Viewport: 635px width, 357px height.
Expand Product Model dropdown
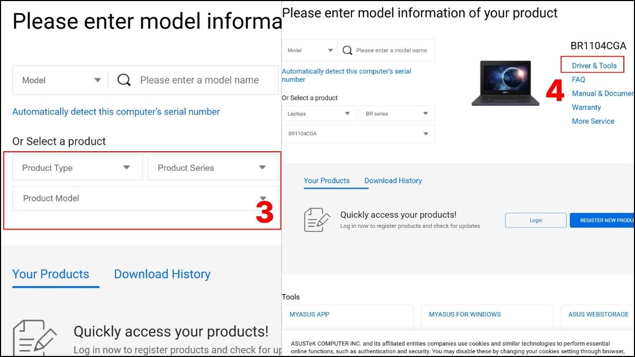[146, 198]
